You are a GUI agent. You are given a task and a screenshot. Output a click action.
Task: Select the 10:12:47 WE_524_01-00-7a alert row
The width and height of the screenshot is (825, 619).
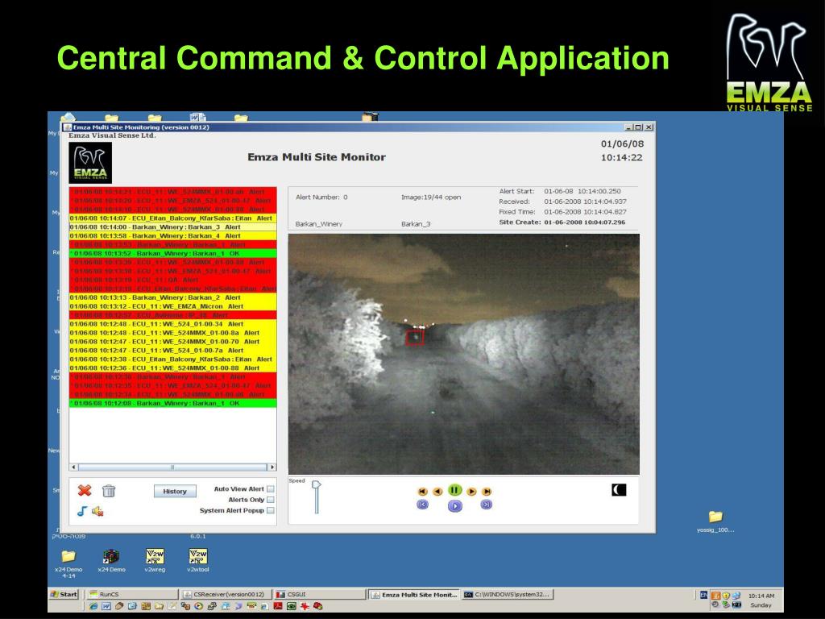point(172,350)
